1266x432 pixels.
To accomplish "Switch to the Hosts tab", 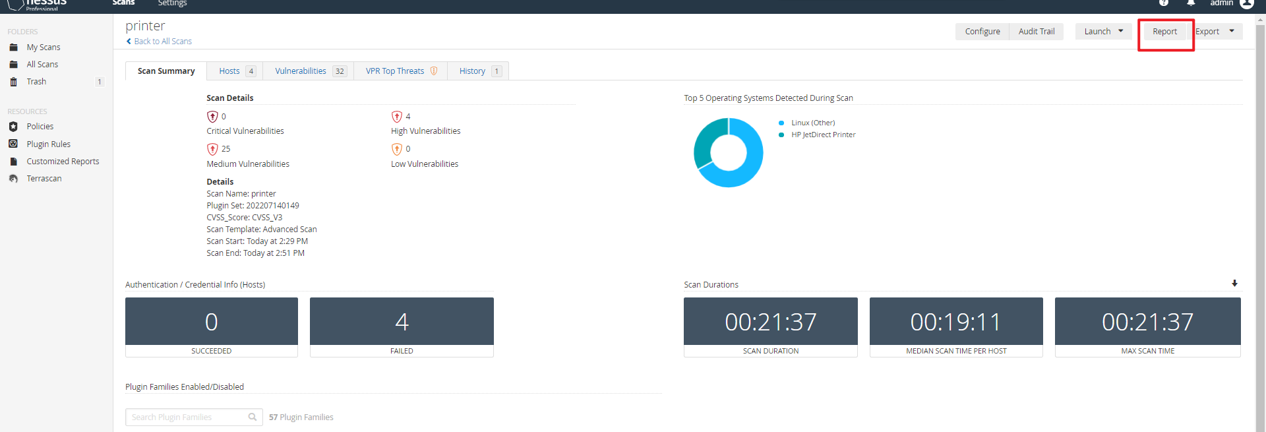I will tap(235, 71).
